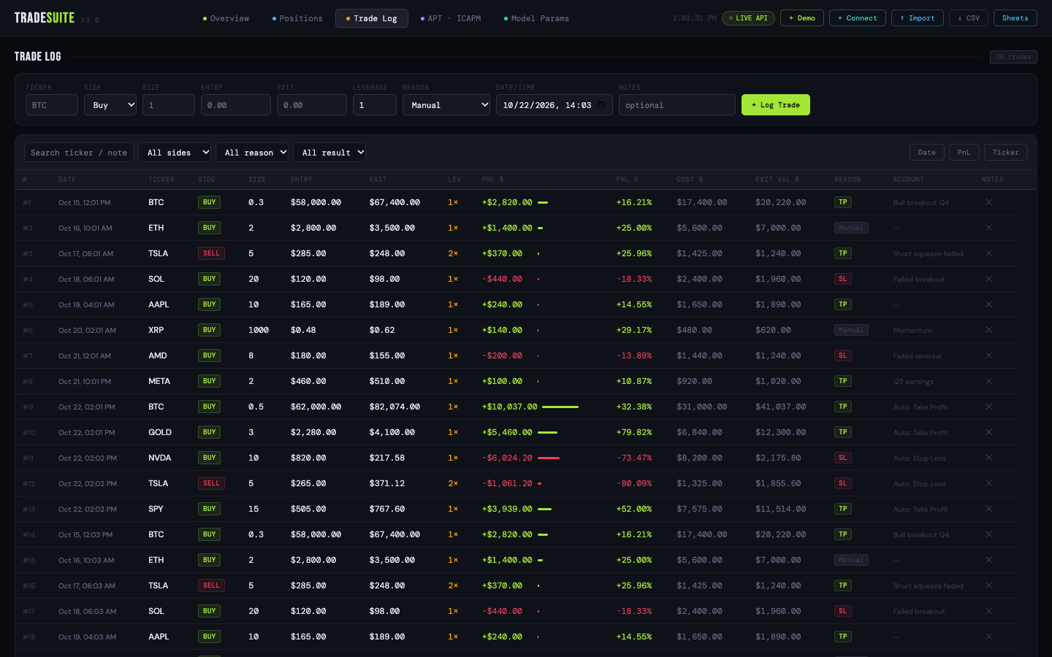Viewport: 1052px width, 657px height.
Task: Focus the Date/Time field
Action: 554,105
